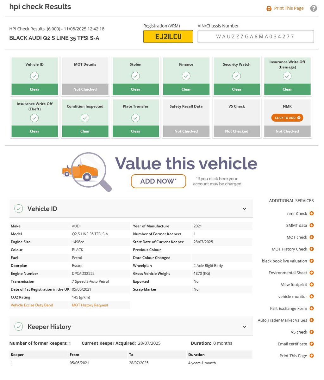Screen dimensions: 324x380
Task: Click plus icon beside SMMT data
Action: coord(312,225)
